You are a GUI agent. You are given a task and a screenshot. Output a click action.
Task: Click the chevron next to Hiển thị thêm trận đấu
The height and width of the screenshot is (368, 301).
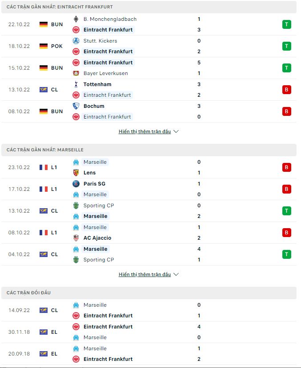(176, 131)
